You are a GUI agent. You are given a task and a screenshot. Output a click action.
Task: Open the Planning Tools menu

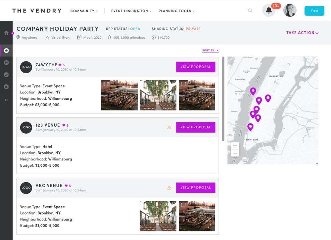(x=176, y=11)
